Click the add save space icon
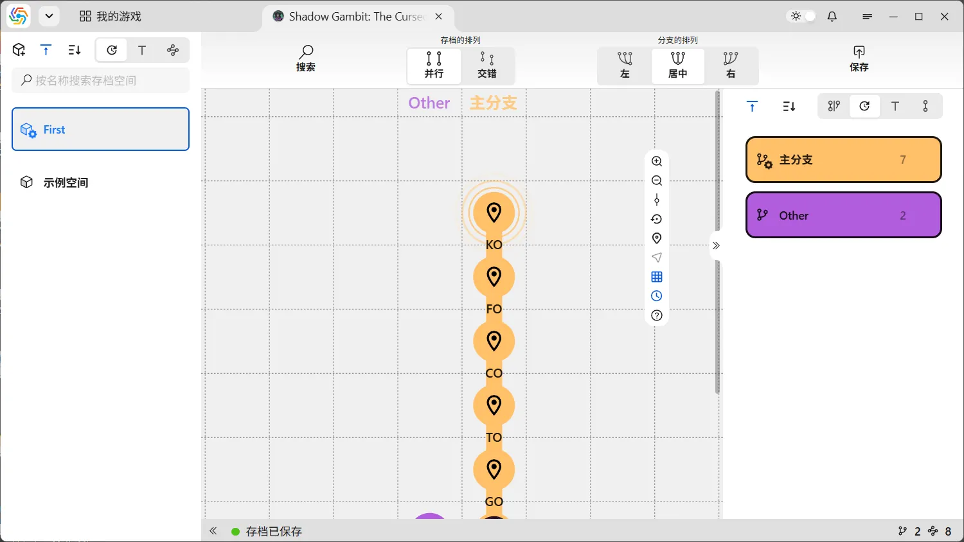 pyautogui.click(x=19, y=50)
